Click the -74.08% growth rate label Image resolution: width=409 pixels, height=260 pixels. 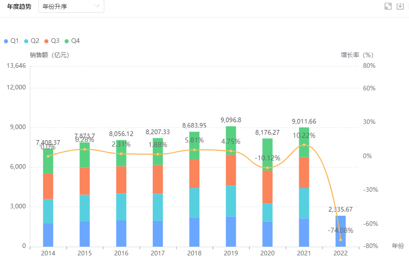340,230
